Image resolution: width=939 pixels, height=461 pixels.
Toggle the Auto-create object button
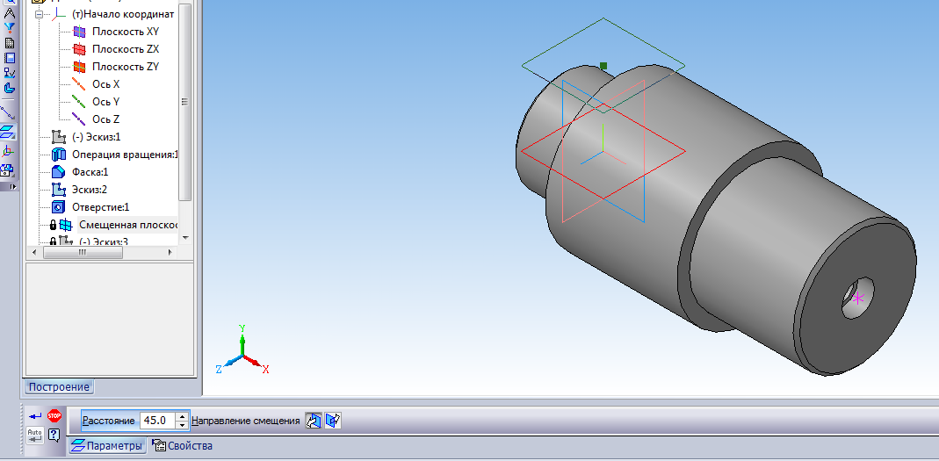pos(34,434)
